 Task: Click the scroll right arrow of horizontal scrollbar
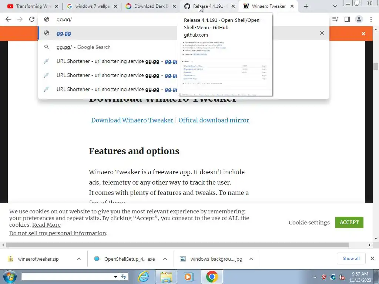(370, 245)
